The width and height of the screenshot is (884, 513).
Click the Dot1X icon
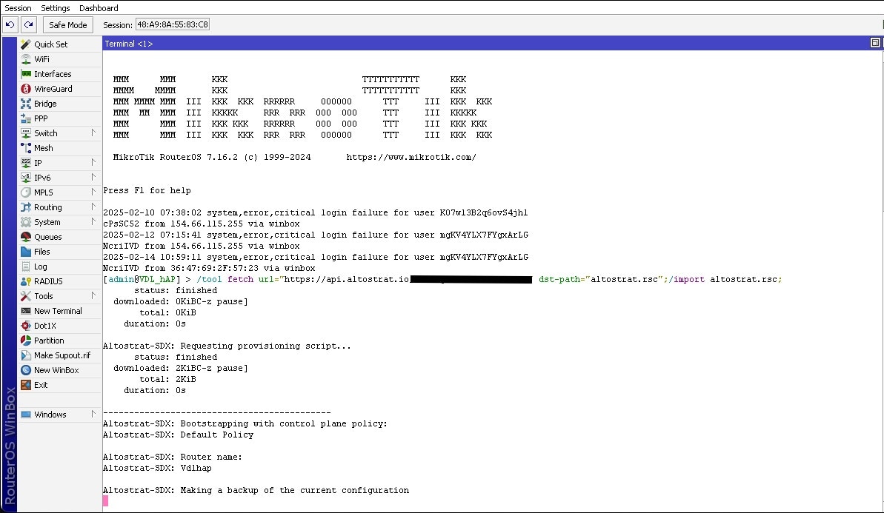26,326
